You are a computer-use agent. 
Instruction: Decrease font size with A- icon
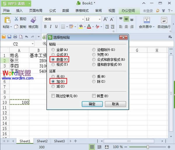coord(112,19)
